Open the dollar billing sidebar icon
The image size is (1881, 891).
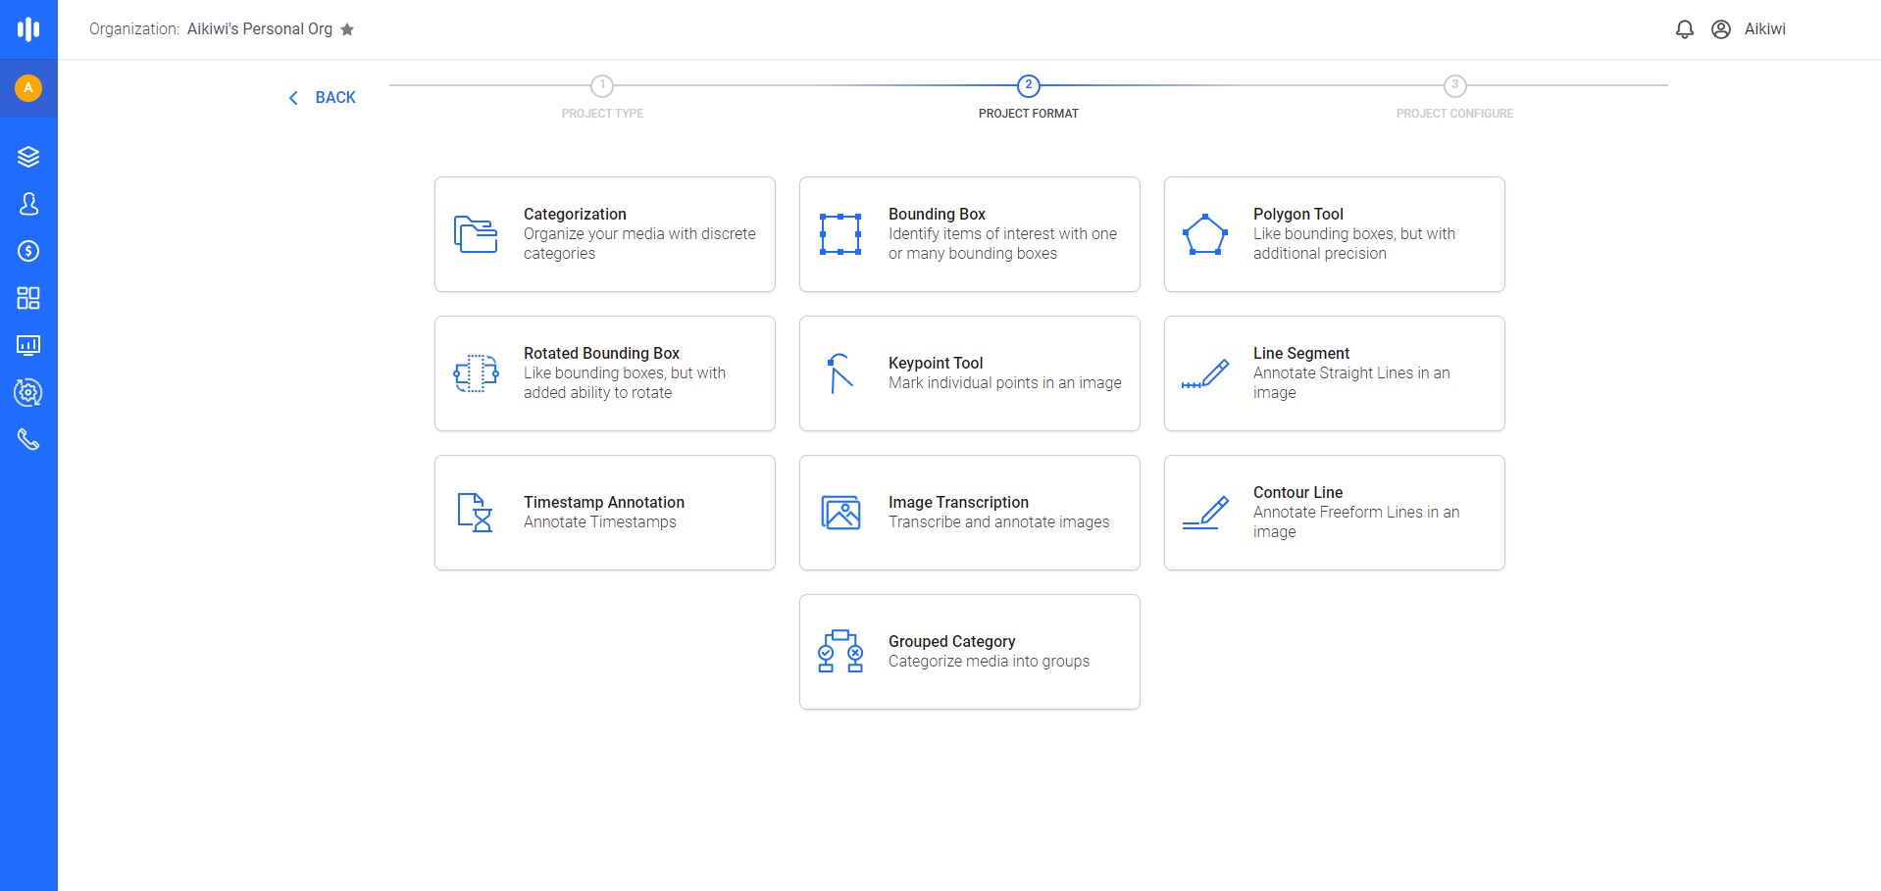tap(28, 251)
